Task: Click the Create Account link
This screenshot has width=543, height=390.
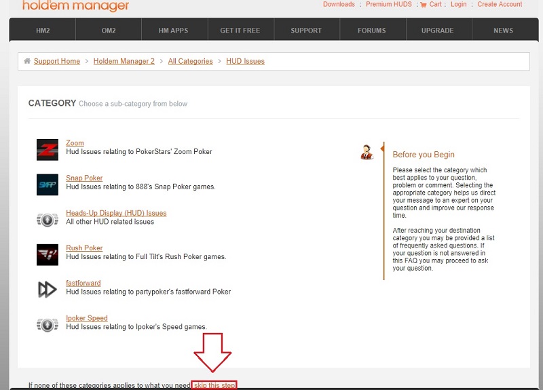Action: click(500, 4)
